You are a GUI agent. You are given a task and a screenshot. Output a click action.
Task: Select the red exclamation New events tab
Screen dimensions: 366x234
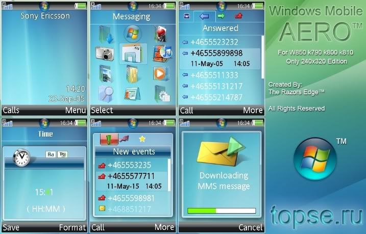[x=109, y=139]
